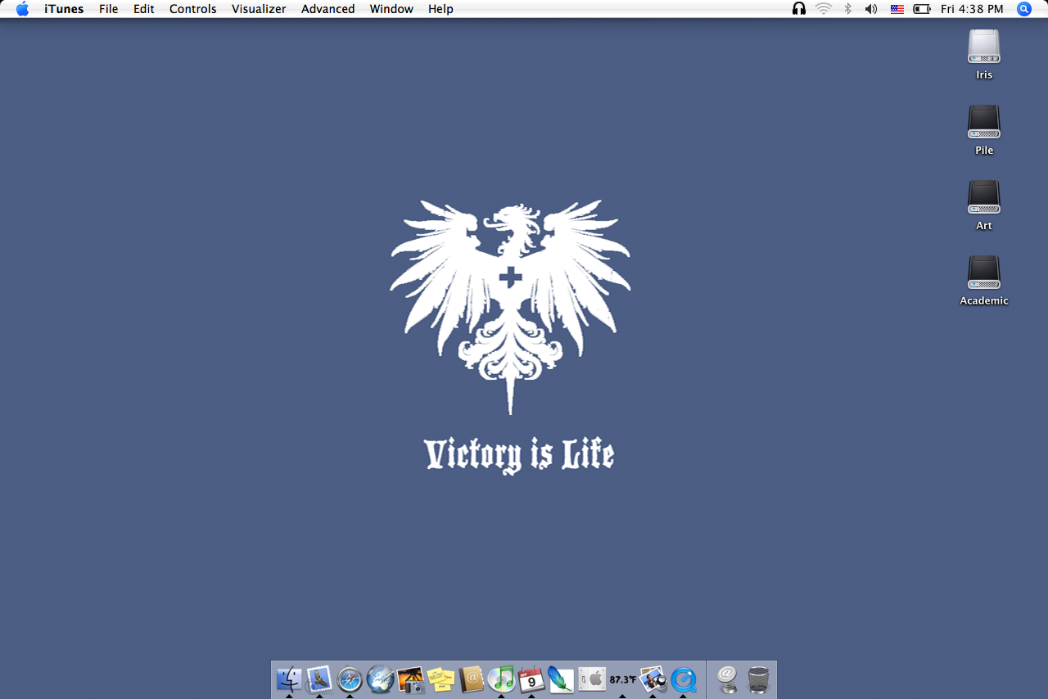The height and width of the screenshot is (699, 1048).
Task: Open the File menu
Action: pos(108,9)
